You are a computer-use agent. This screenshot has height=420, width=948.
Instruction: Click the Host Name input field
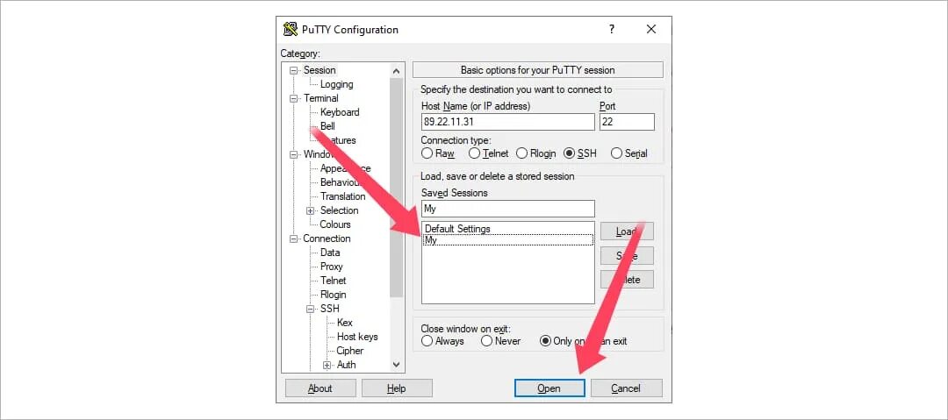click(x=508, y=122)
